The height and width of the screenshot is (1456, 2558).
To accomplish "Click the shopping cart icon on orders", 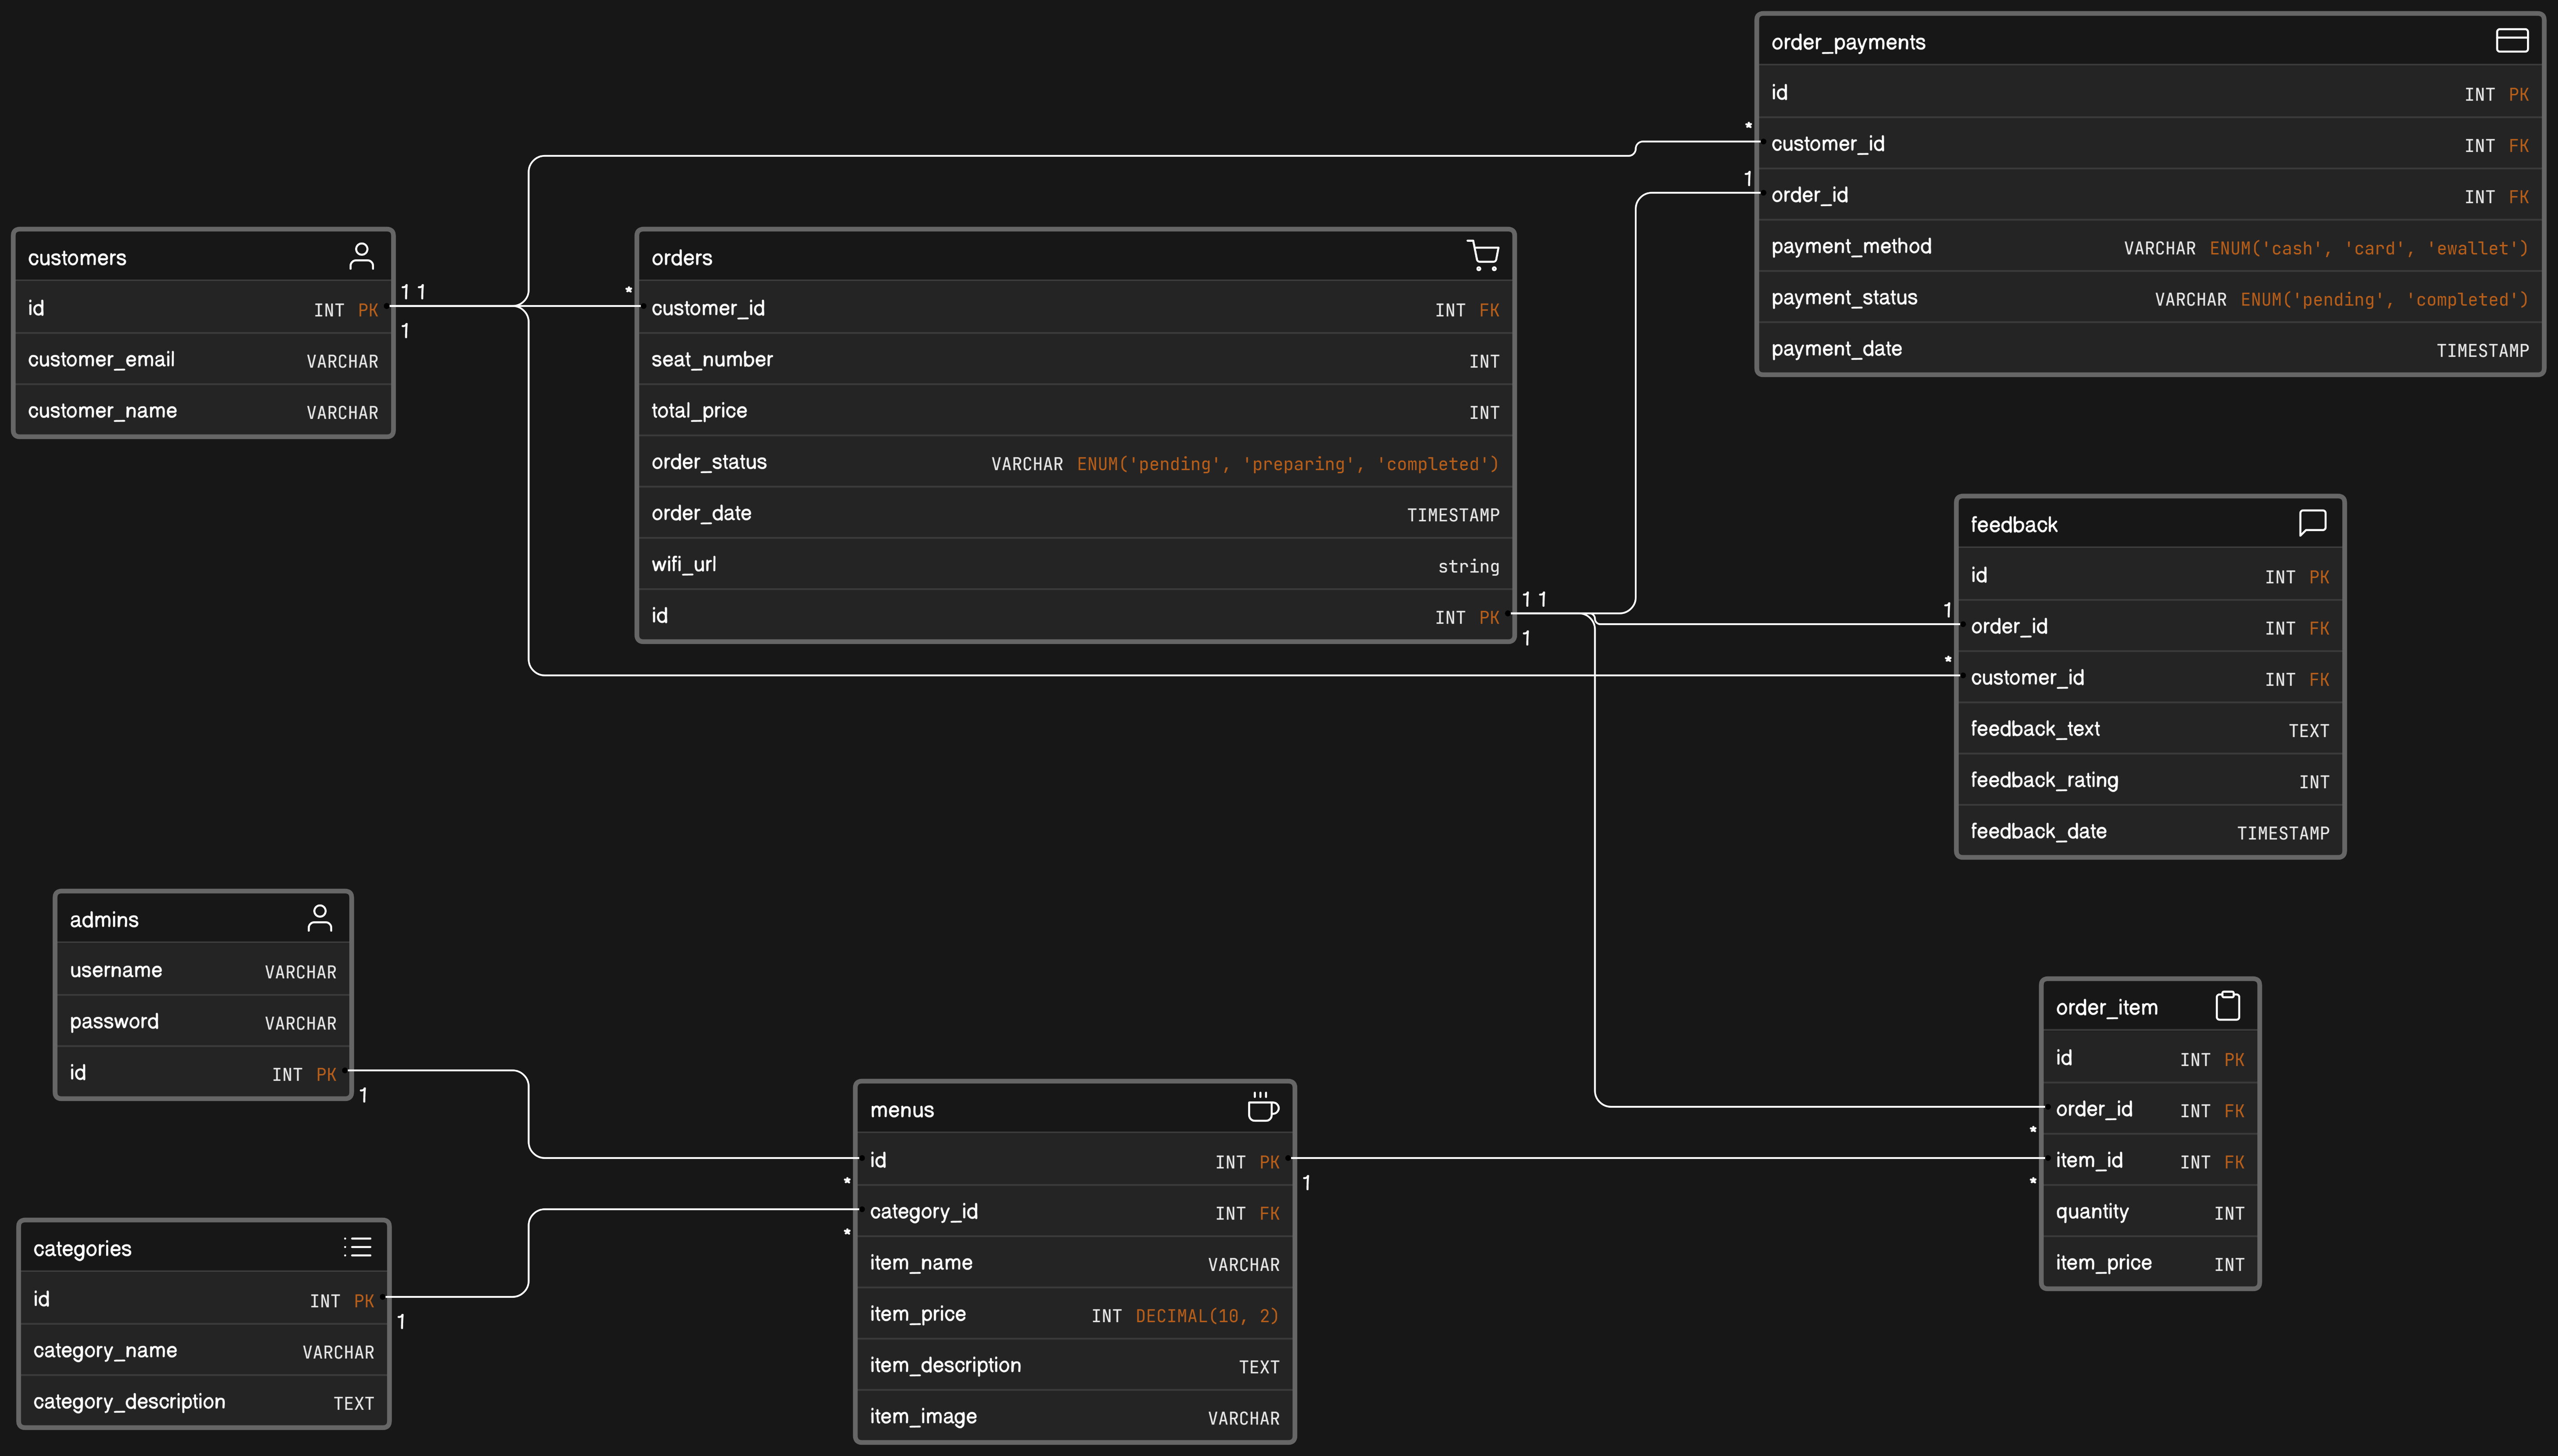I will point(1482,256).
